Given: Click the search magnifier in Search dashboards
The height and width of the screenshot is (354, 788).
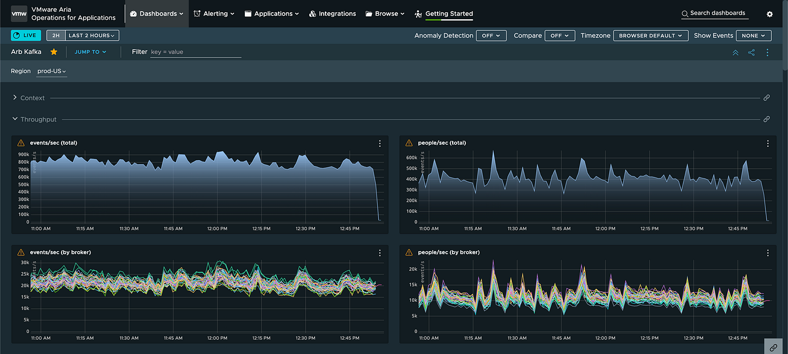Looking at the screenshot, I should pos(685,13).
